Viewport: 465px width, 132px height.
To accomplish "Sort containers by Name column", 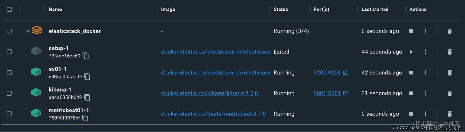I will [55, 10].
